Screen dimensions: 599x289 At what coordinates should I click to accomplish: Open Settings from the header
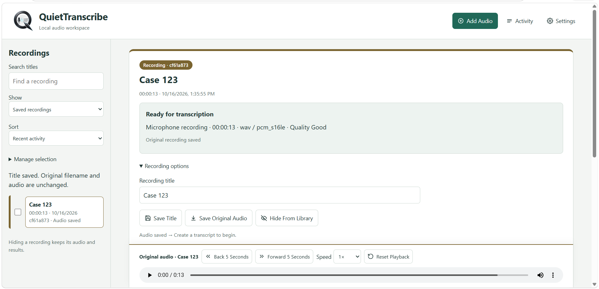pos(561,21)
